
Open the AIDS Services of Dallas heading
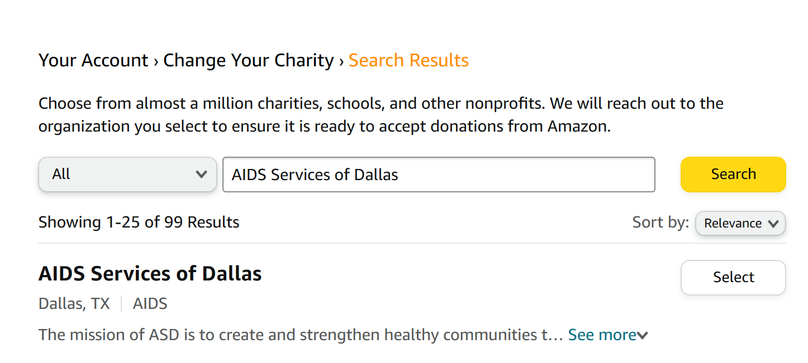150,273
